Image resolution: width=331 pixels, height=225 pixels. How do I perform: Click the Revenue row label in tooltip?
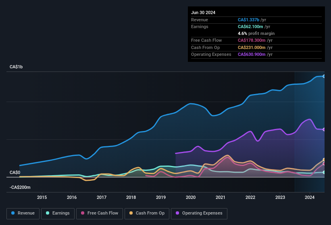pyautogui.click(x=200, y=20)
